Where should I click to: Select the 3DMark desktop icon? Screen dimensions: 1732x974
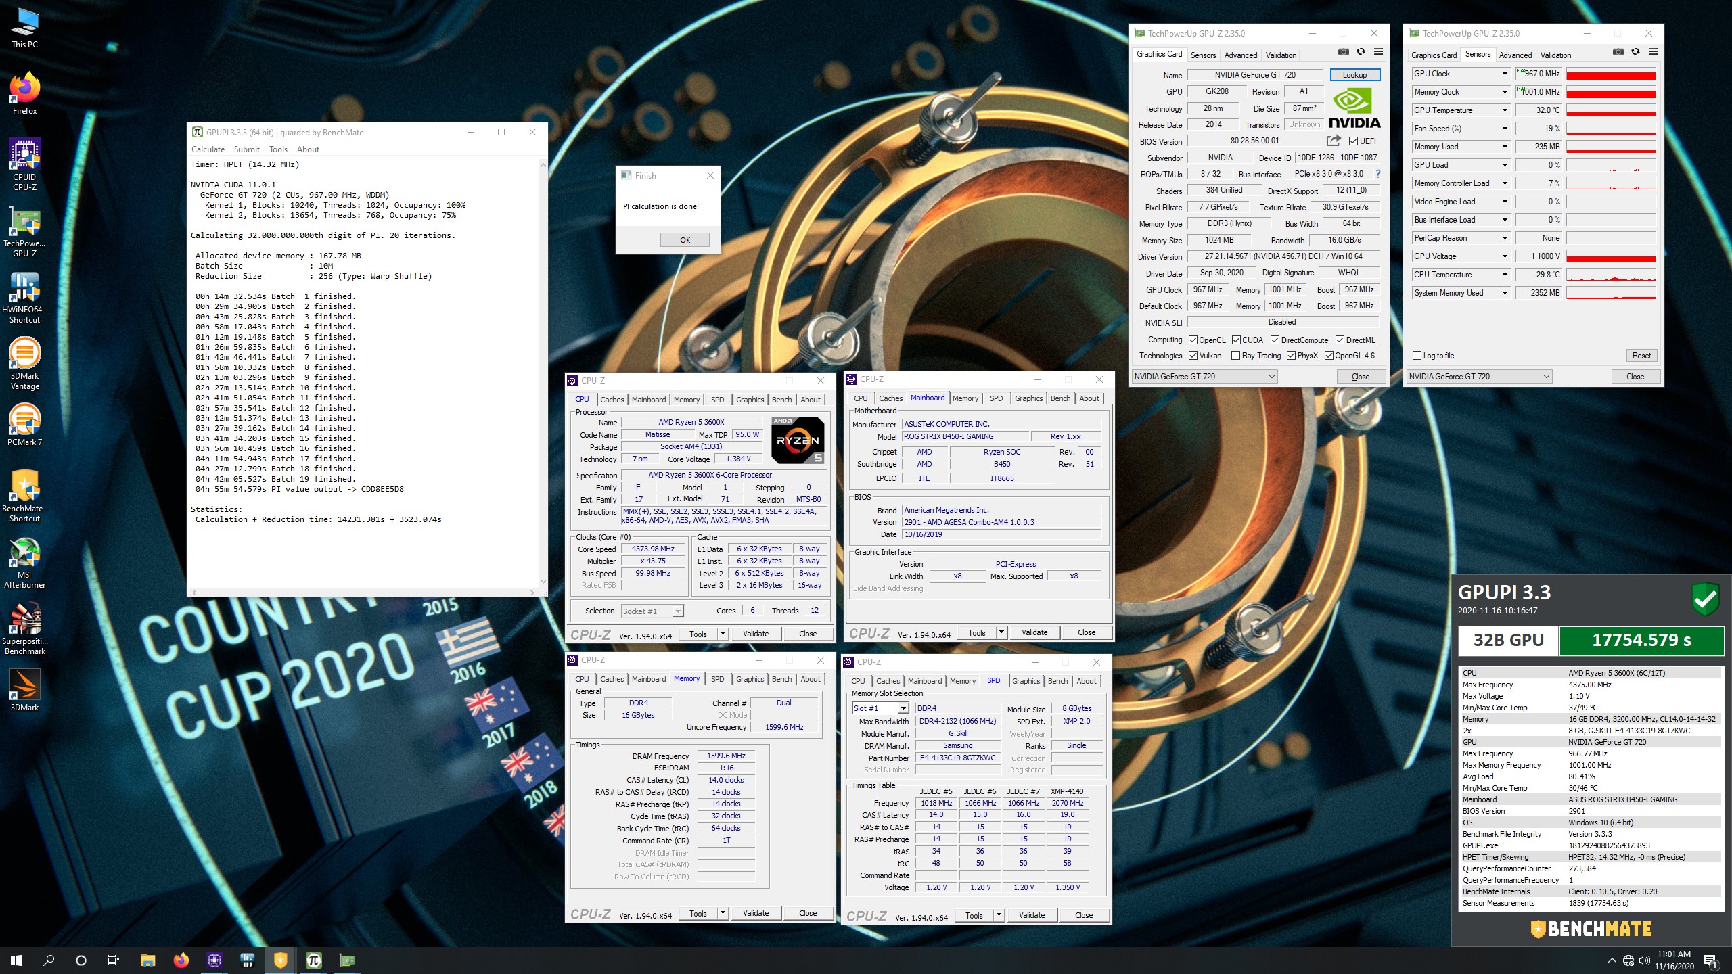[25, 690]
